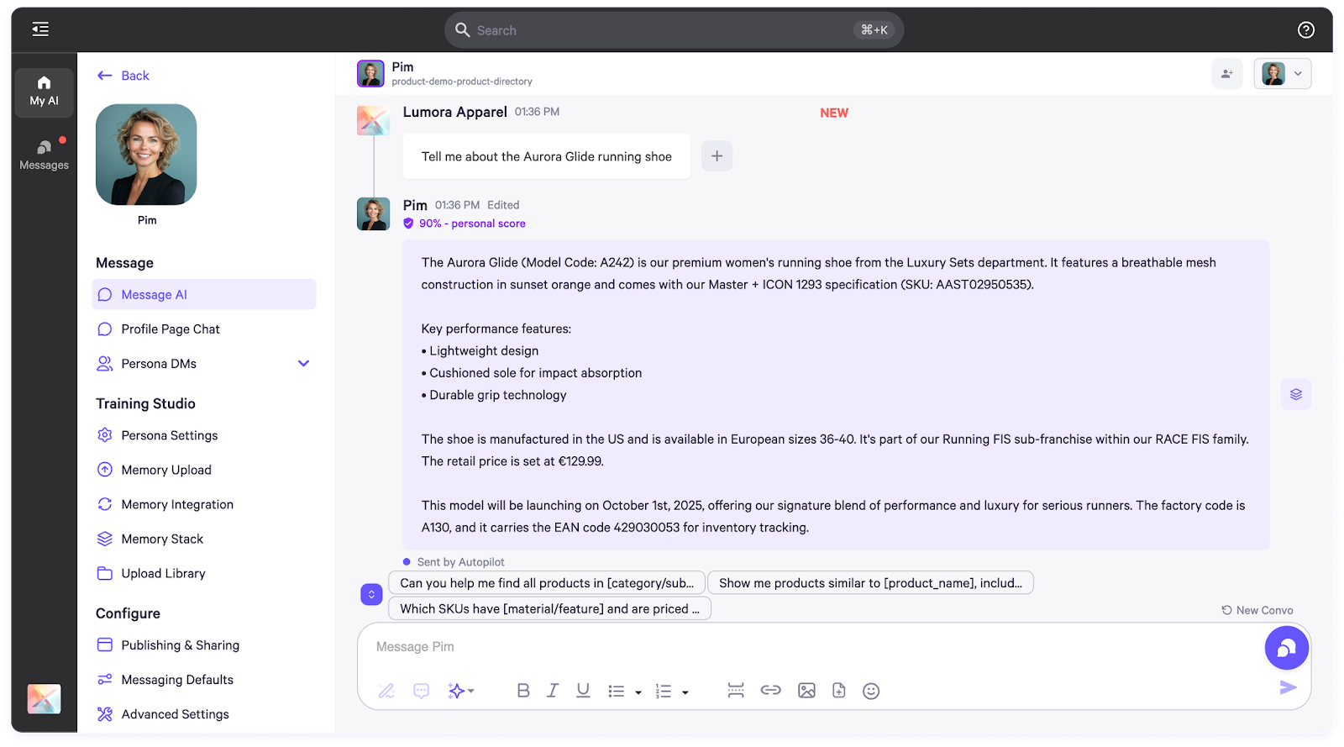Insert an image via picture icon
Image resolution: width=1344 pixels, height=747 pixels.
(806, 691)
